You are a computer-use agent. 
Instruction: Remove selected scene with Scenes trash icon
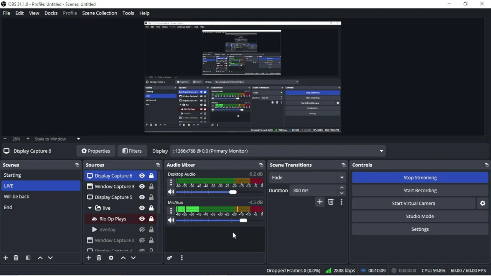click(x=16, y=258)
